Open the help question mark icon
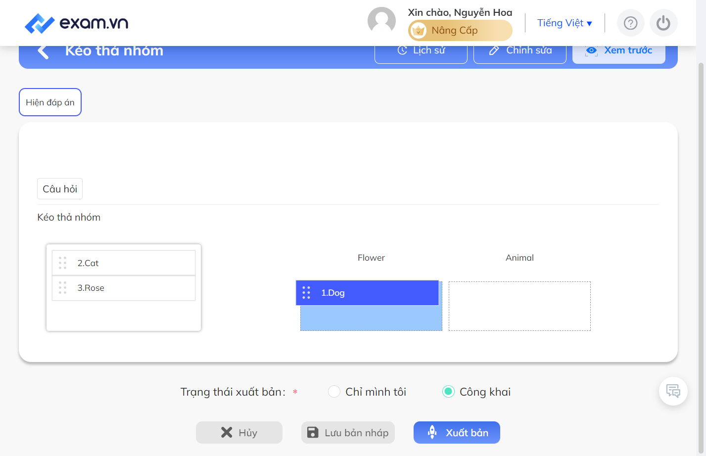The image size is (706, 456). tap(630, 23)
